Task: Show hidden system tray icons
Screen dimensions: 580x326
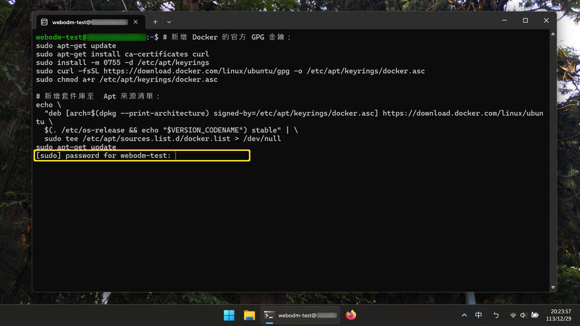Action: pyautogui.click(x=464, y=315)
